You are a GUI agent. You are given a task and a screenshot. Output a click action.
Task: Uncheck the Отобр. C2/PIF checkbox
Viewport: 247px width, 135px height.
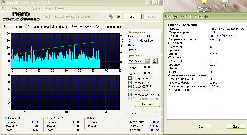(x=130, y=87)
